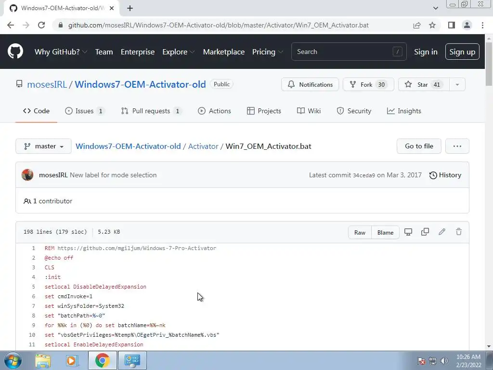Select line number 5
The height and width of the screenshot is (370, 493).
coord(33,287)
